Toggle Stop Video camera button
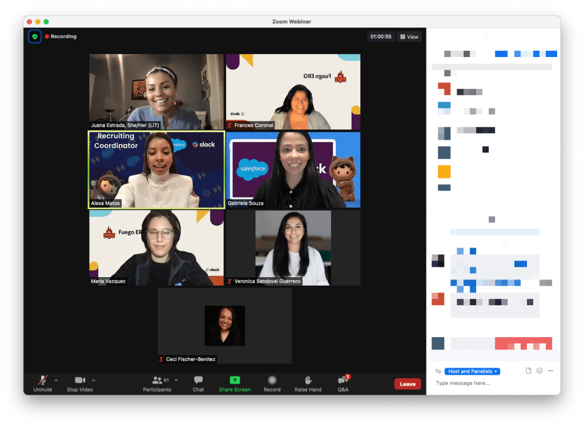584x426 pixels. [80, 380]
